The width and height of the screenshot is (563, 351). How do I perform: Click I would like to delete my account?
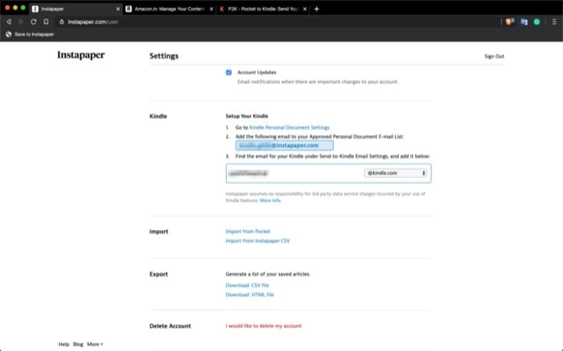[264, 326]
